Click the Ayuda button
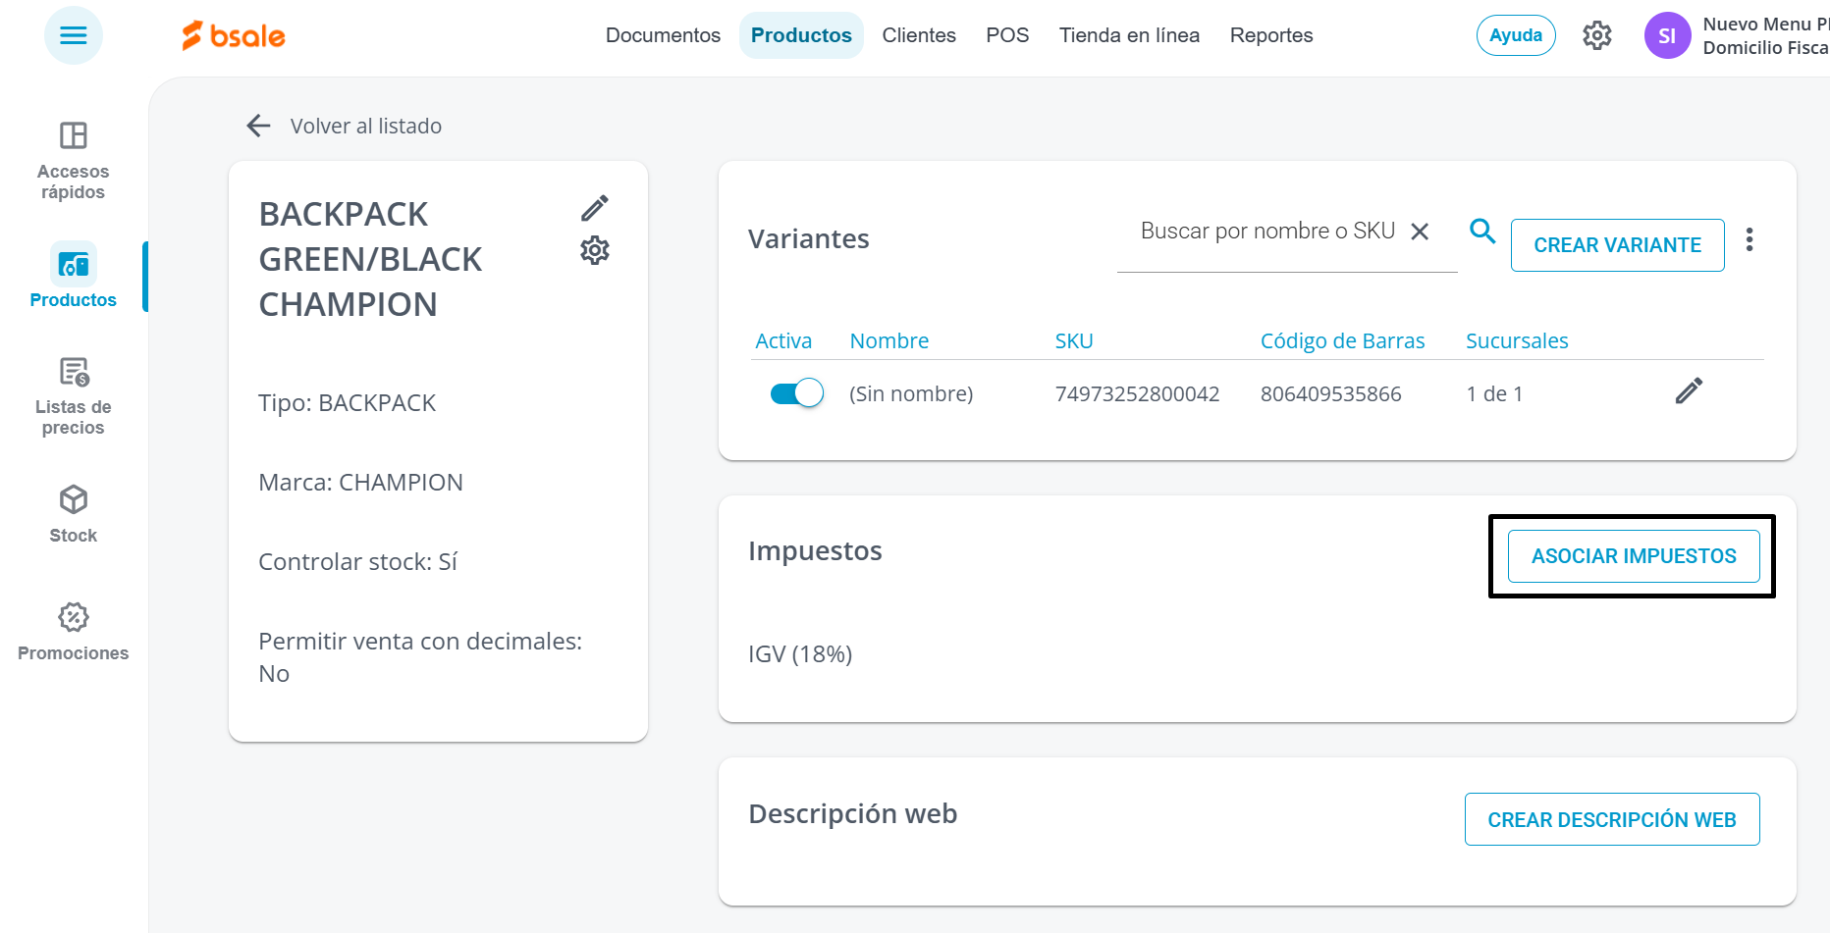This screenshot has height=933, width=1830. click(1516, 35)
